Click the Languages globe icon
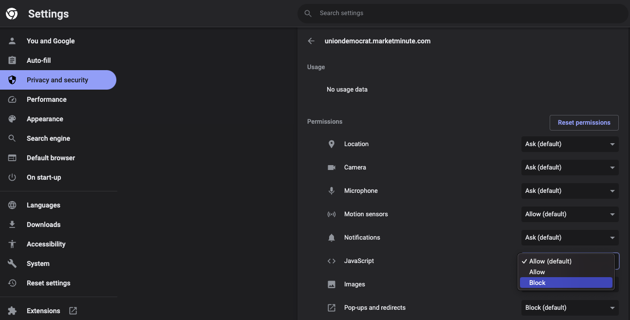The width and height of the screenshot is (630, 320). [x=13, y=205]
